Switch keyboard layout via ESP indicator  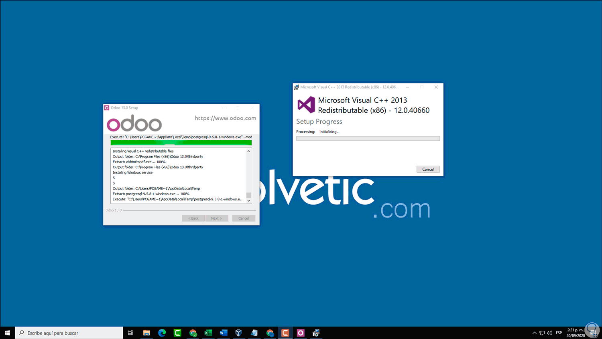(559, 333)
